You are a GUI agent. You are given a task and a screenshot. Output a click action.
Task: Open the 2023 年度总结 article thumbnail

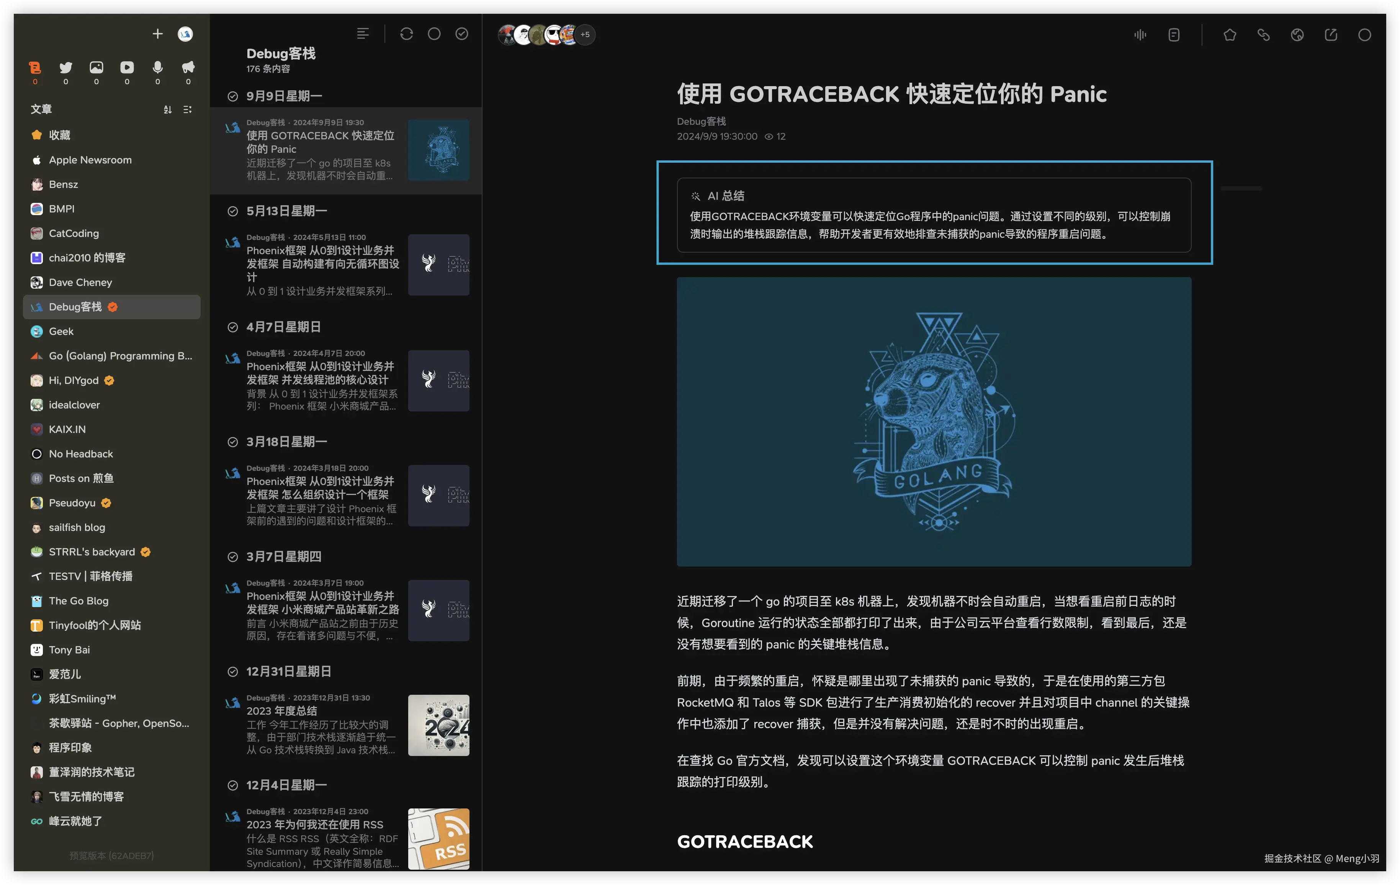[x=438, y=725]
